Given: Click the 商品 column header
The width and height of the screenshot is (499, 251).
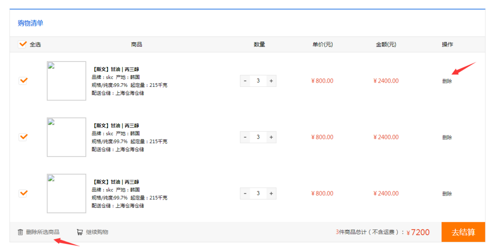Looking at the screenshot, I should click(136, 45).
